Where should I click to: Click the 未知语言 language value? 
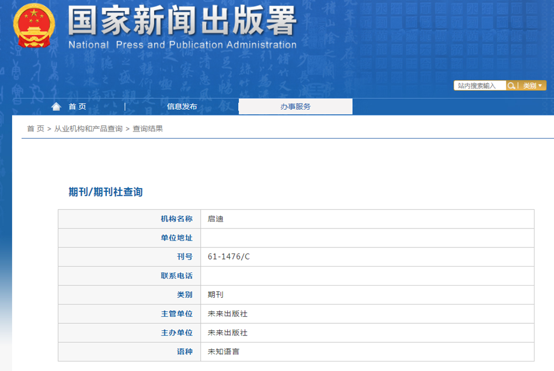pyautogui.click(x=223, y=352)
